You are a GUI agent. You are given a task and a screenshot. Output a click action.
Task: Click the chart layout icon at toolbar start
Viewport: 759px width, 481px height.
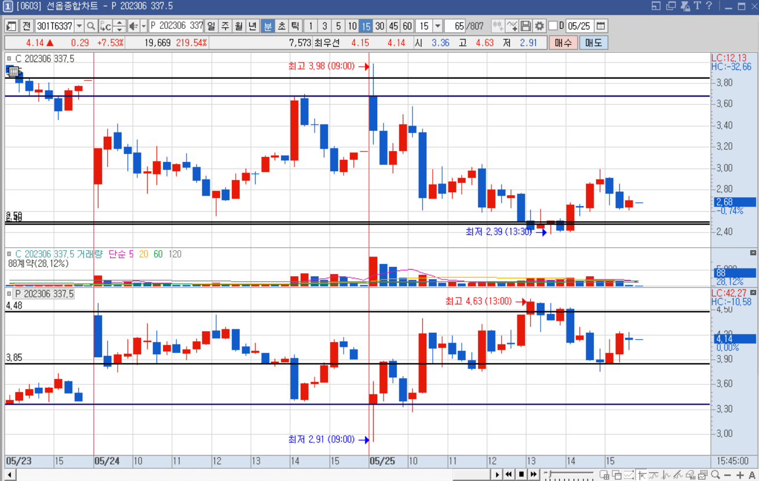pos(11,26)
